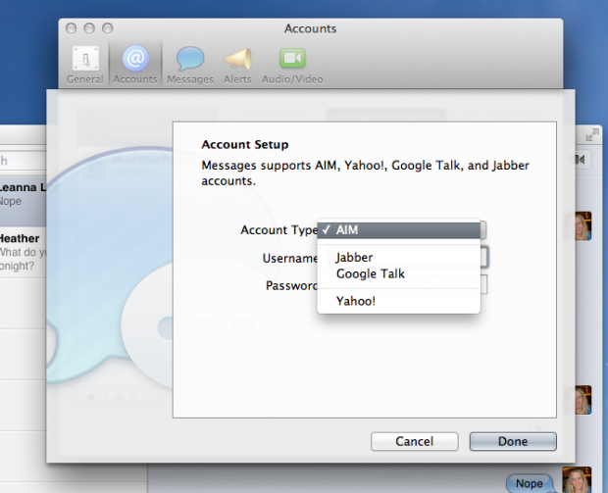Click avatar beside the Nope message
Screen dimensions: 608x493
pyautogui.click(x=577, y=480)
